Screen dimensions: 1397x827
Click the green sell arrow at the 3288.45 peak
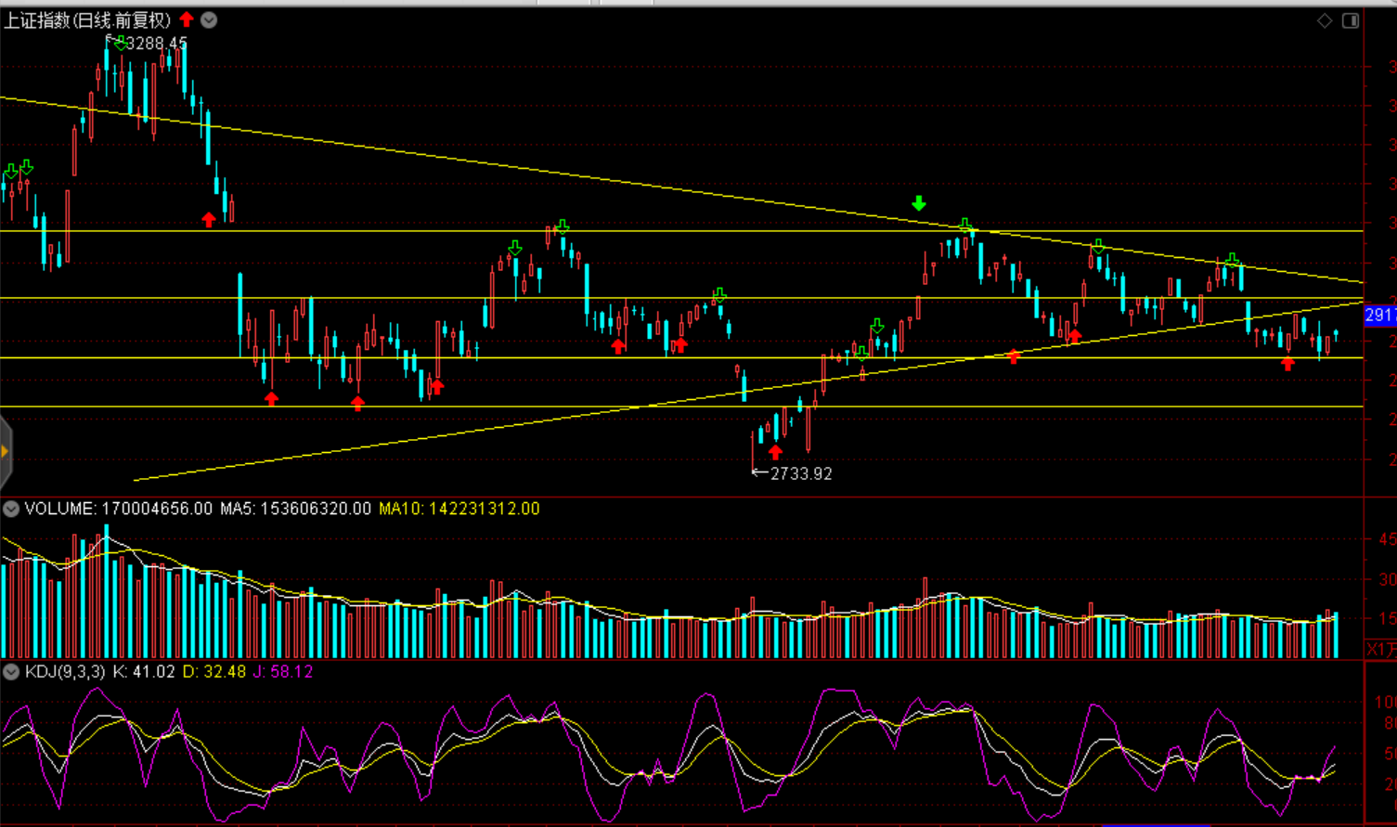point(121,43)
